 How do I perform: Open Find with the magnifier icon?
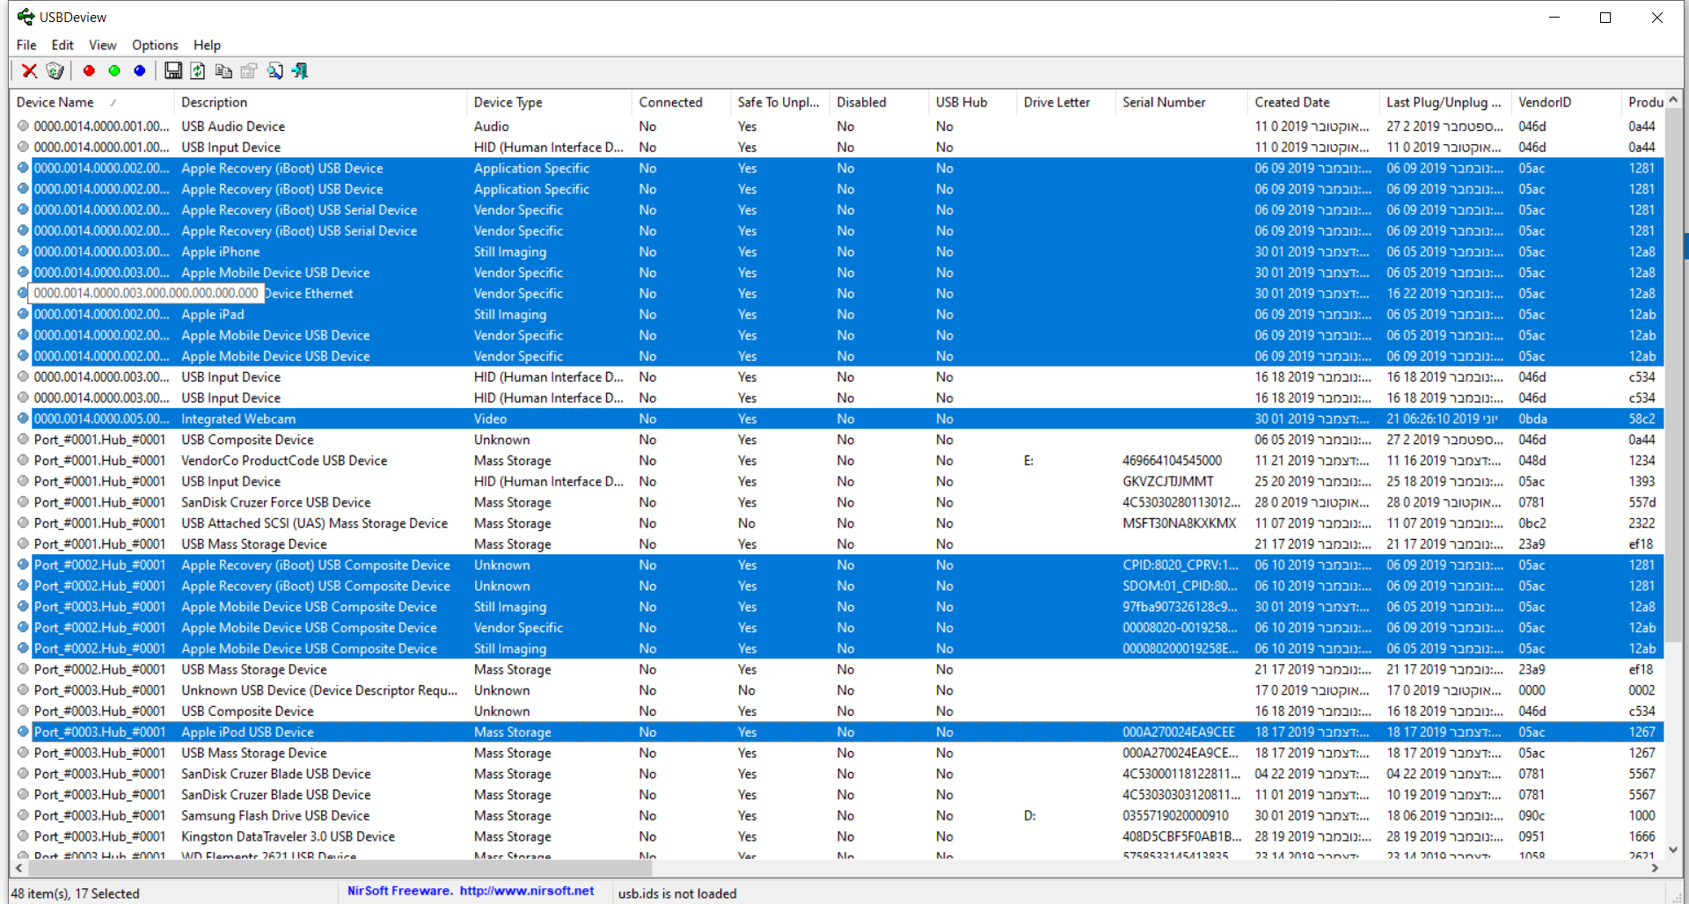coord(274,71)
